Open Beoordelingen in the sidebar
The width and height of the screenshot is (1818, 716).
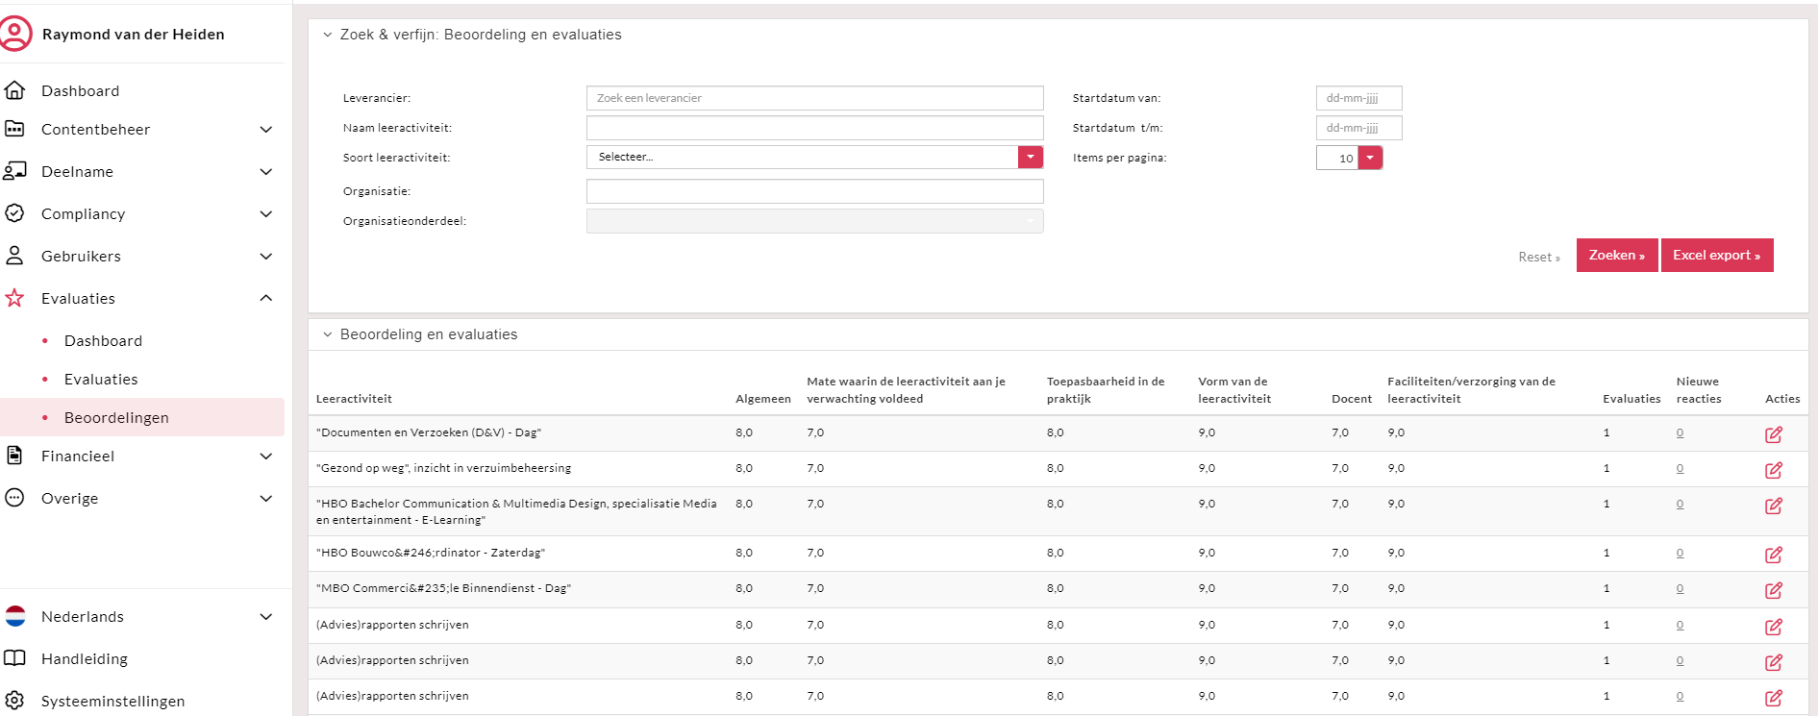pos(116,417)
